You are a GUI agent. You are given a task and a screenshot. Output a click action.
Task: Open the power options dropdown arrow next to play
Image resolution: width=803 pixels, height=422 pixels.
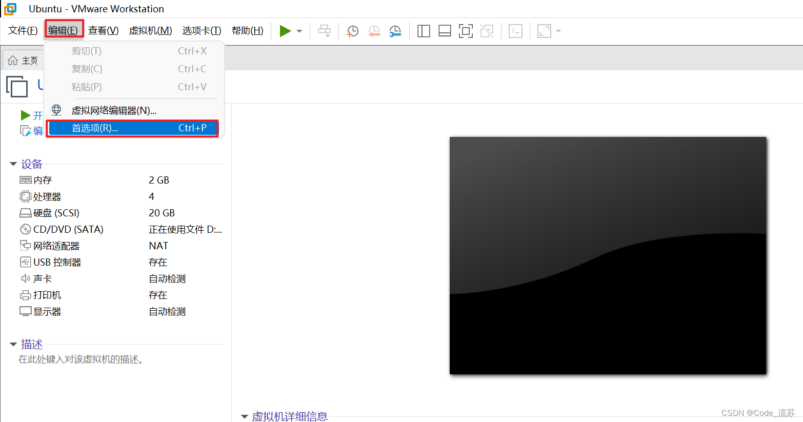[x=299, y=31]
